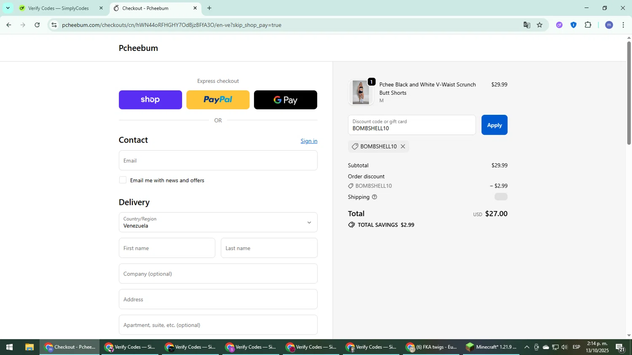Open the purple extension icon in toolbar
Screen dimensions: 632x355
tap(559, 25)
